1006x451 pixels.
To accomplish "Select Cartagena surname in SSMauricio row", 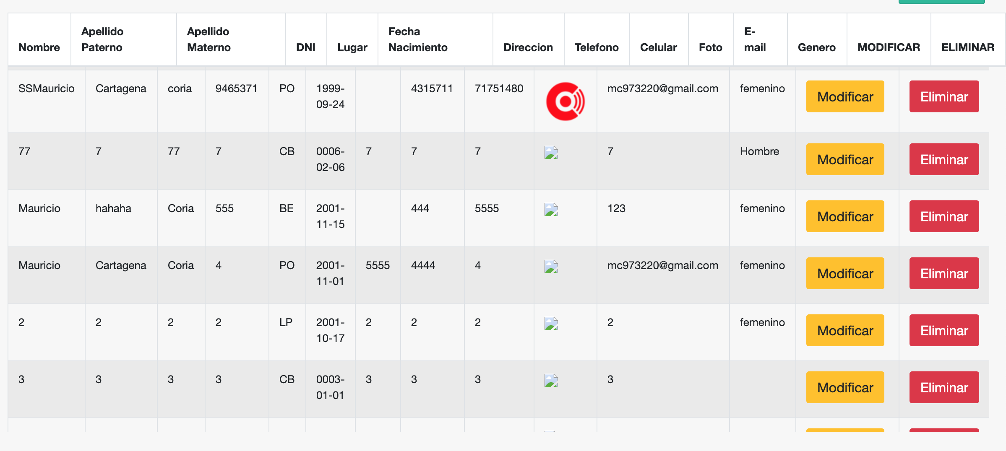I will 121,88.
